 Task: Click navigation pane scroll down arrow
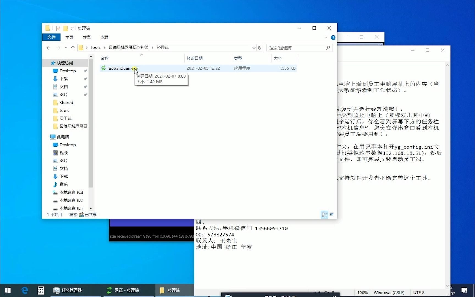91,208
